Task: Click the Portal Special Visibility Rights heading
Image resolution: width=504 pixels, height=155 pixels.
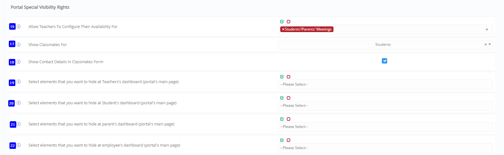Action: [x=40, y=7]
